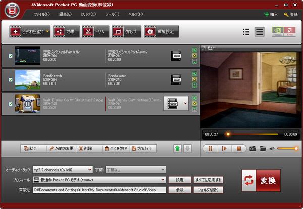Step to next frame in preview

(x=224, y=149)
